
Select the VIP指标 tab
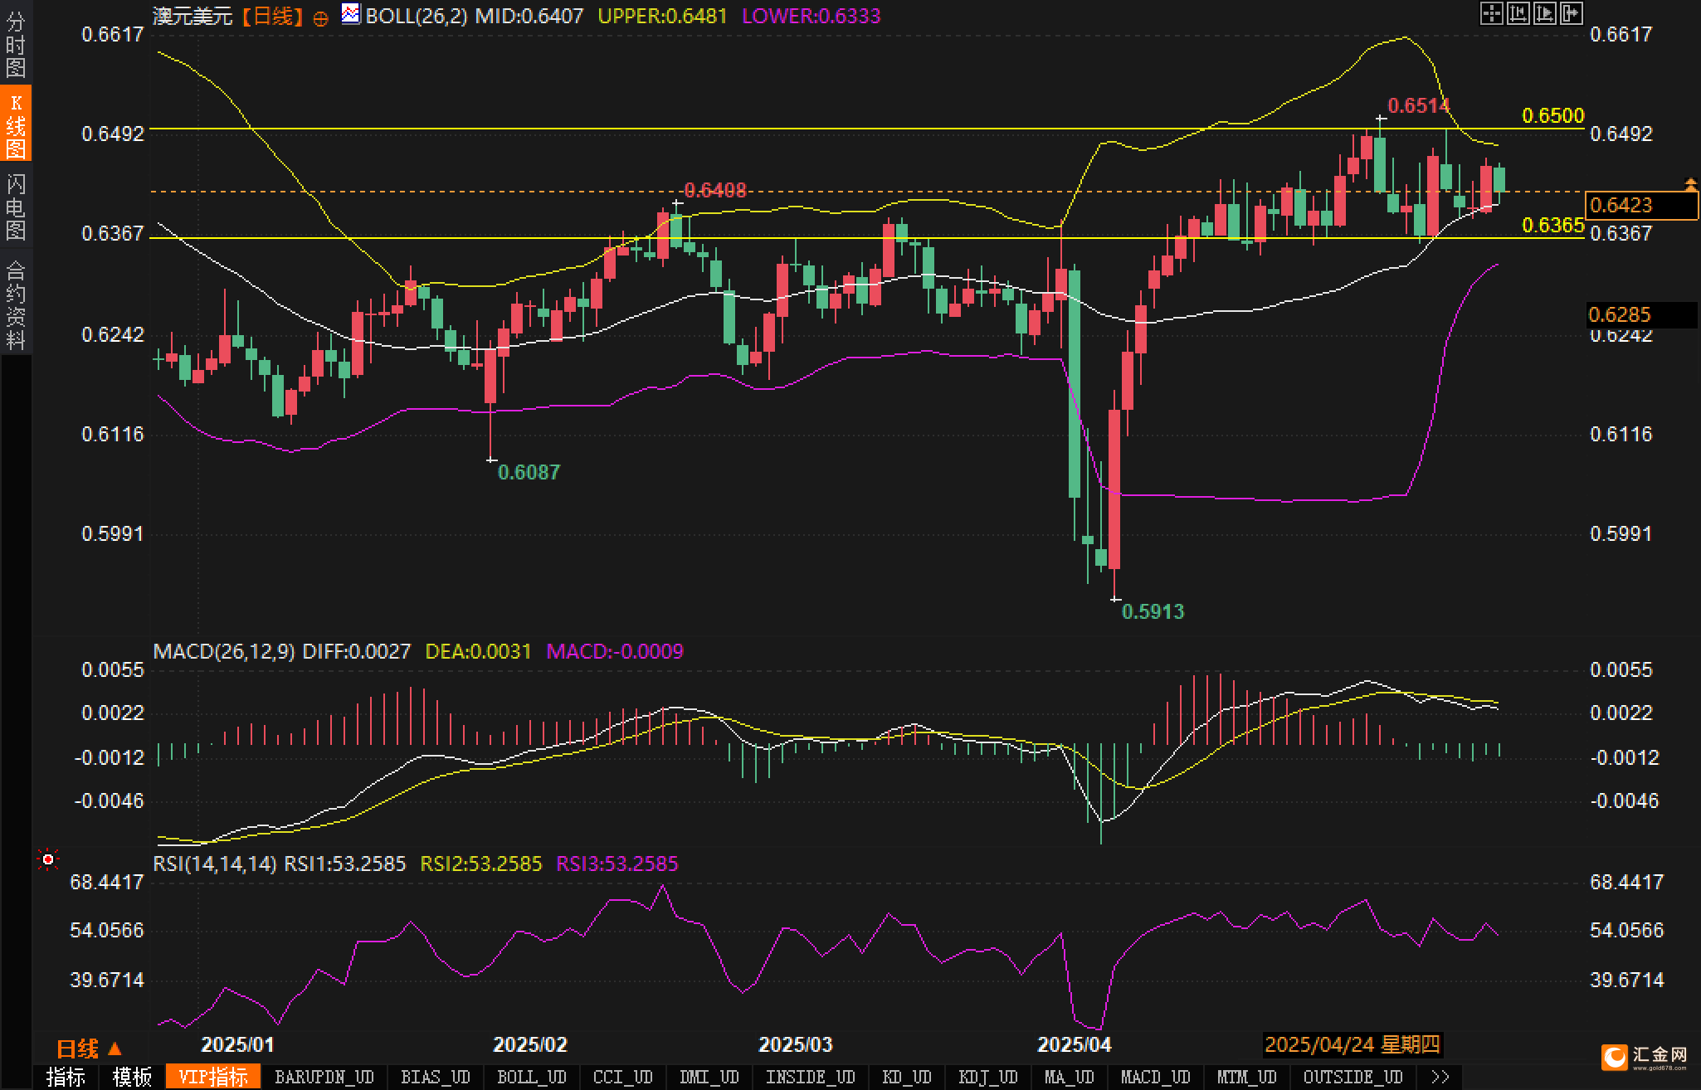[213, 1078]
